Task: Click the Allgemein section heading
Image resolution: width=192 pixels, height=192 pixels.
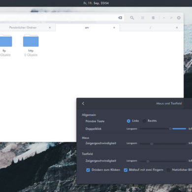Action: point(89,115)
